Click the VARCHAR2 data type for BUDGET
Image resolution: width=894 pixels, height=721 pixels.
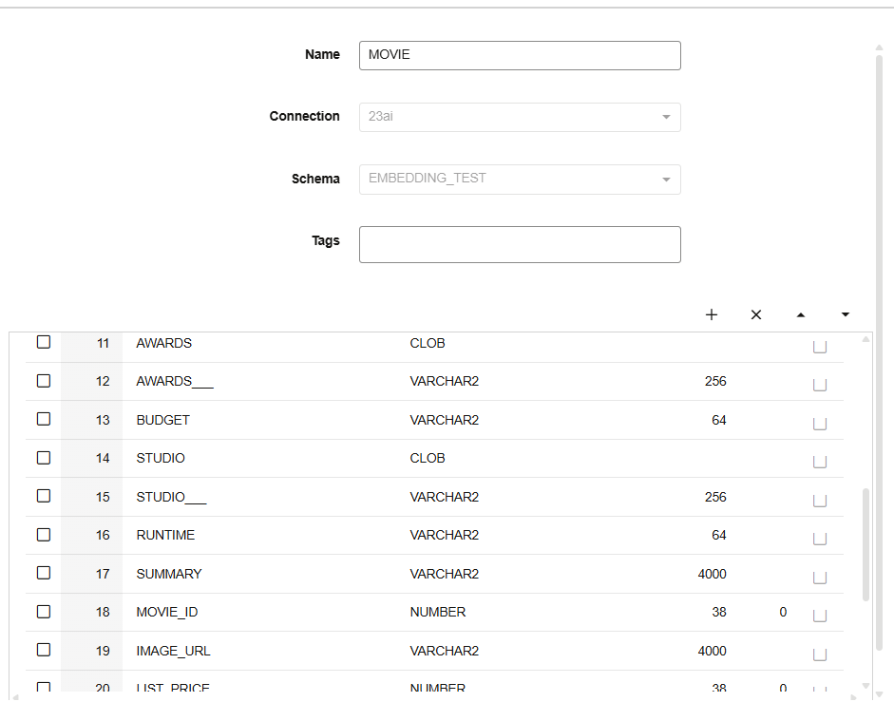(444, 420)
